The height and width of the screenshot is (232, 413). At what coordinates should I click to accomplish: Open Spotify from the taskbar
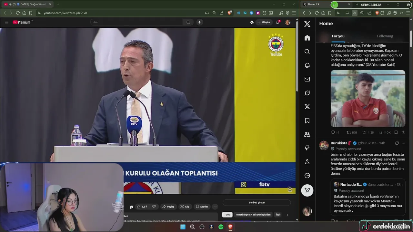221,227
